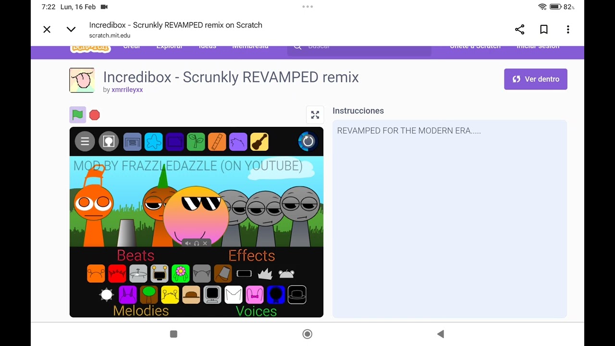The height and width of the screenshot is (346, 615).
Task: Open the browser three-dot menu
Action: 568,29
